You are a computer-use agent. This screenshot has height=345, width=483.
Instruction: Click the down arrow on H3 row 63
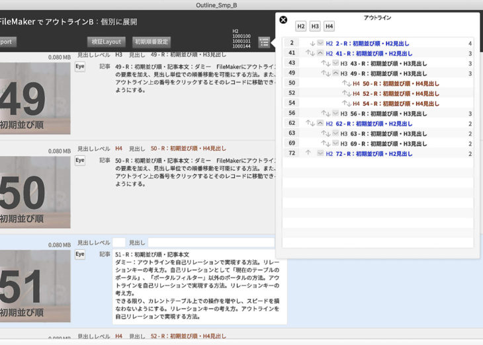tap(328, 134)
